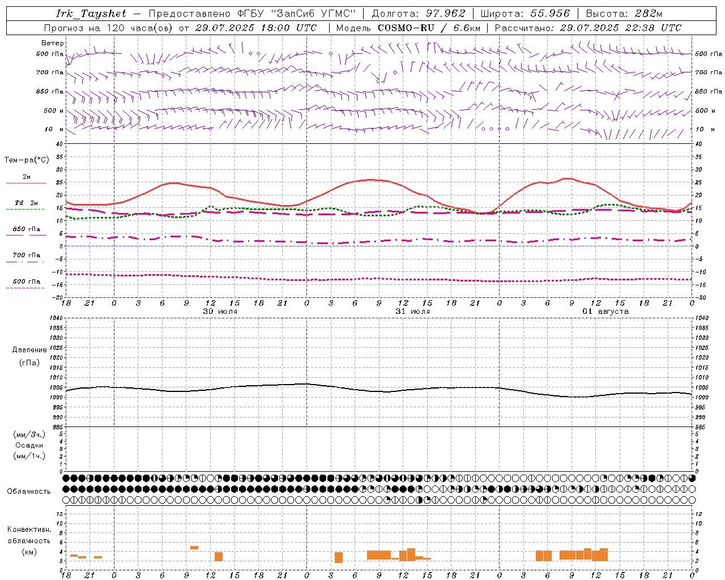725x580 pixels.
Task: Click the 2м solid red legend line
Action: click(26, 183)
